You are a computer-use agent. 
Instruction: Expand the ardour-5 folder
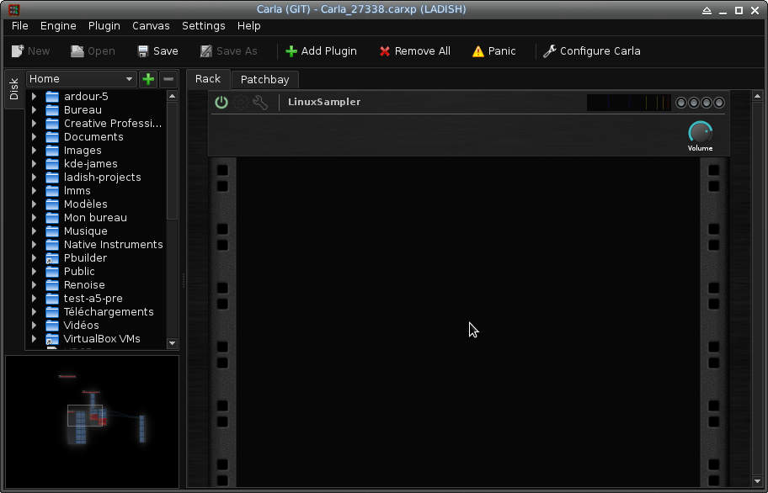tap(34, 97)
